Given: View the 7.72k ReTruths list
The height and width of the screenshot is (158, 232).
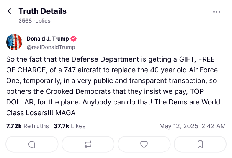Looking at the screenshot, I should tap(28, 126).
